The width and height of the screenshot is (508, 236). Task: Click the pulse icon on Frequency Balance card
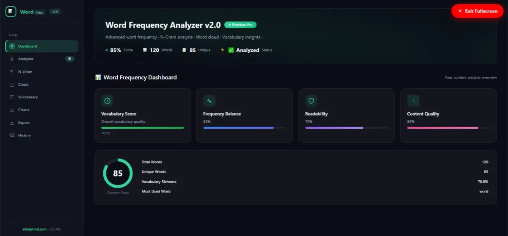point(209,100)
